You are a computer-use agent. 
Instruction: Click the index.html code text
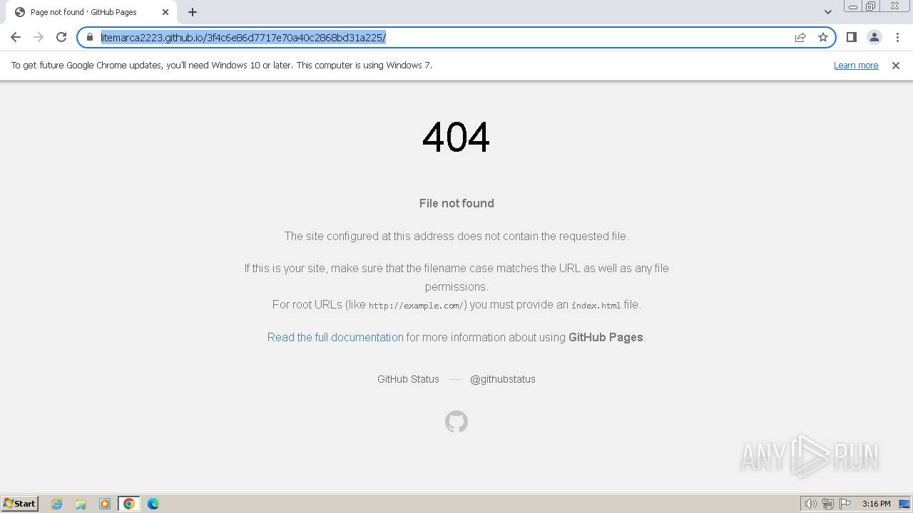(596, 306)
